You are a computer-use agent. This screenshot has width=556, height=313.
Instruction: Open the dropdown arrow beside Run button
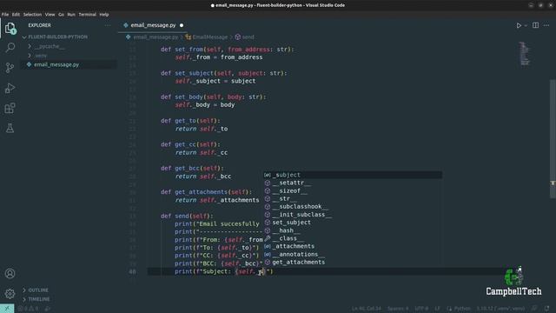tap(526, 25)
